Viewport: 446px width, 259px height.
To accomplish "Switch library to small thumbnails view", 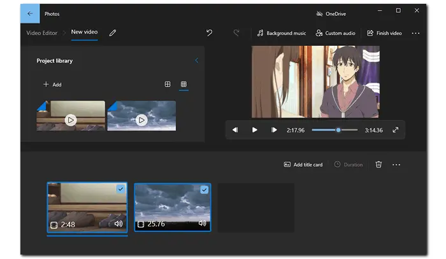I will [183, 84].
